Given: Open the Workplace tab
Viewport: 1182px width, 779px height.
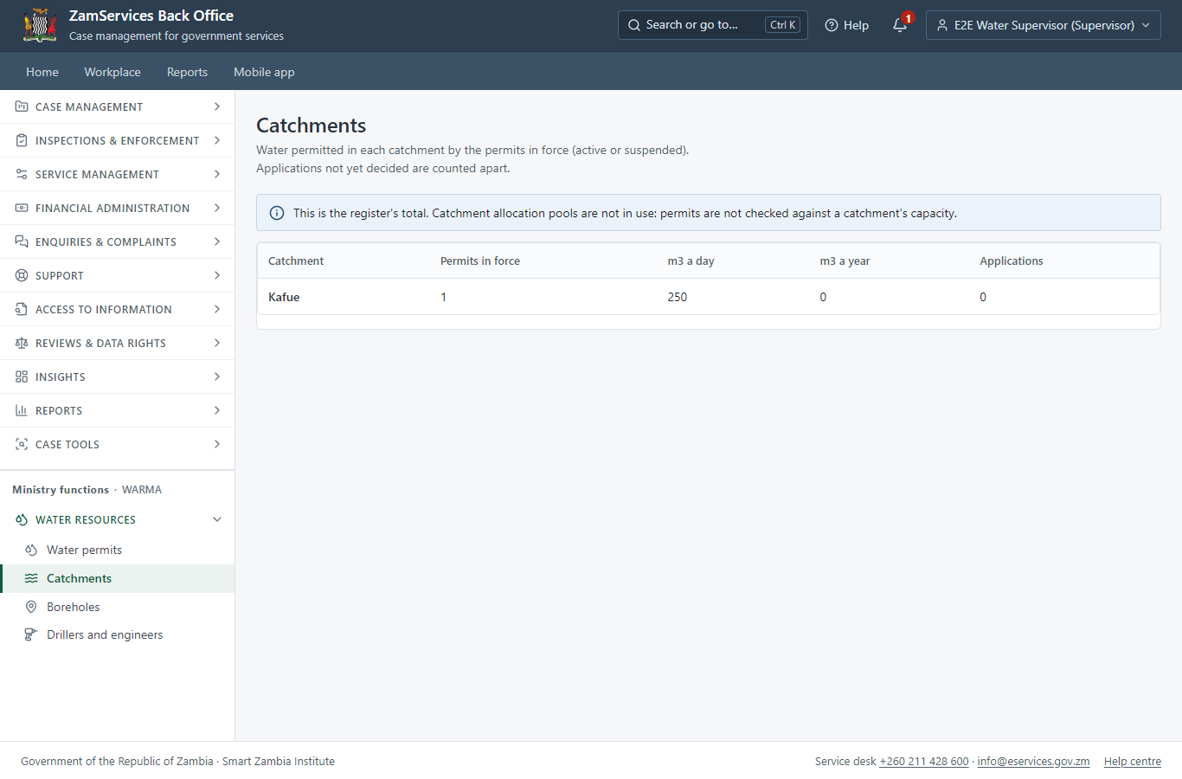Looking at the screenshot, I should pos(112,72).
